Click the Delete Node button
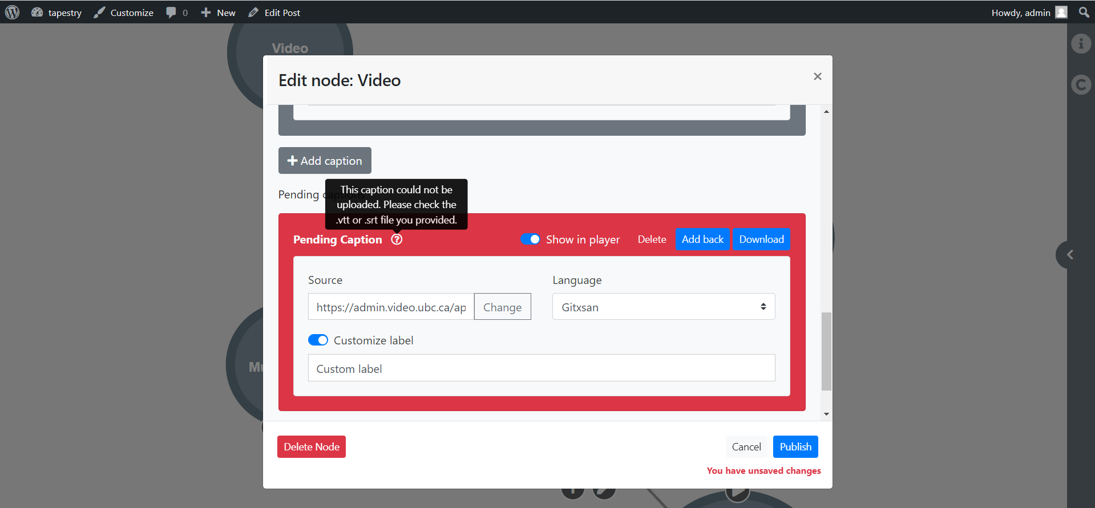1095x508 pixels. point(312,447)
